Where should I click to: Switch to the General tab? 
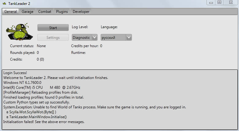click(10, 12)
